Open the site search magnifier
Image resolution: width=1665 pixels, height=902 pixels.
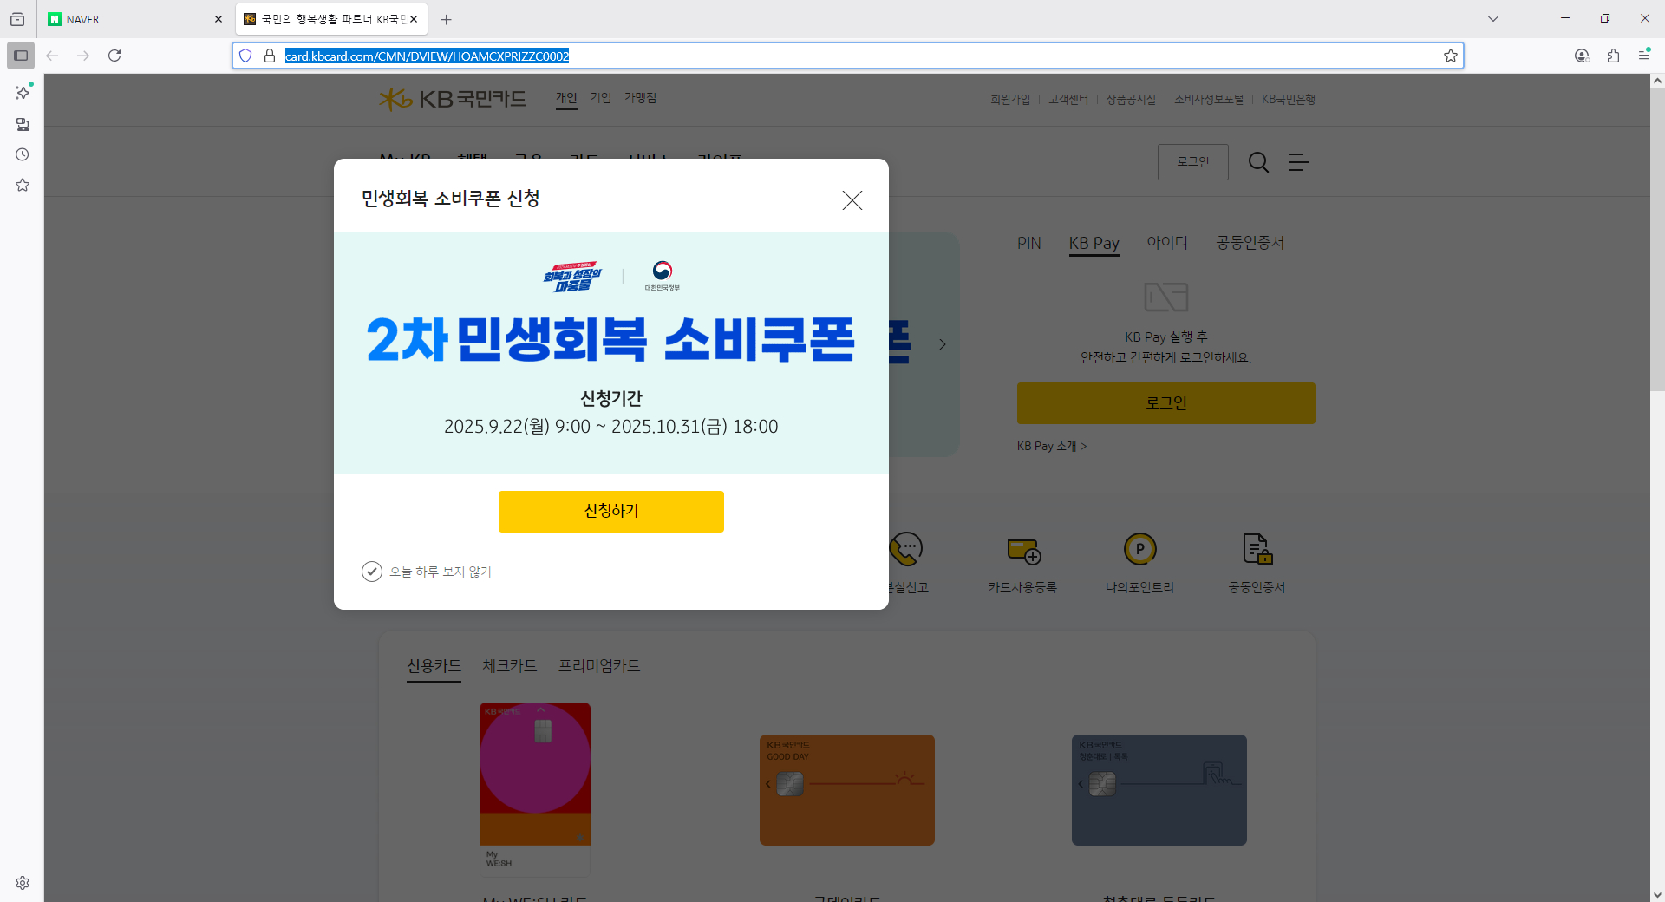(x=1257, y=162)
